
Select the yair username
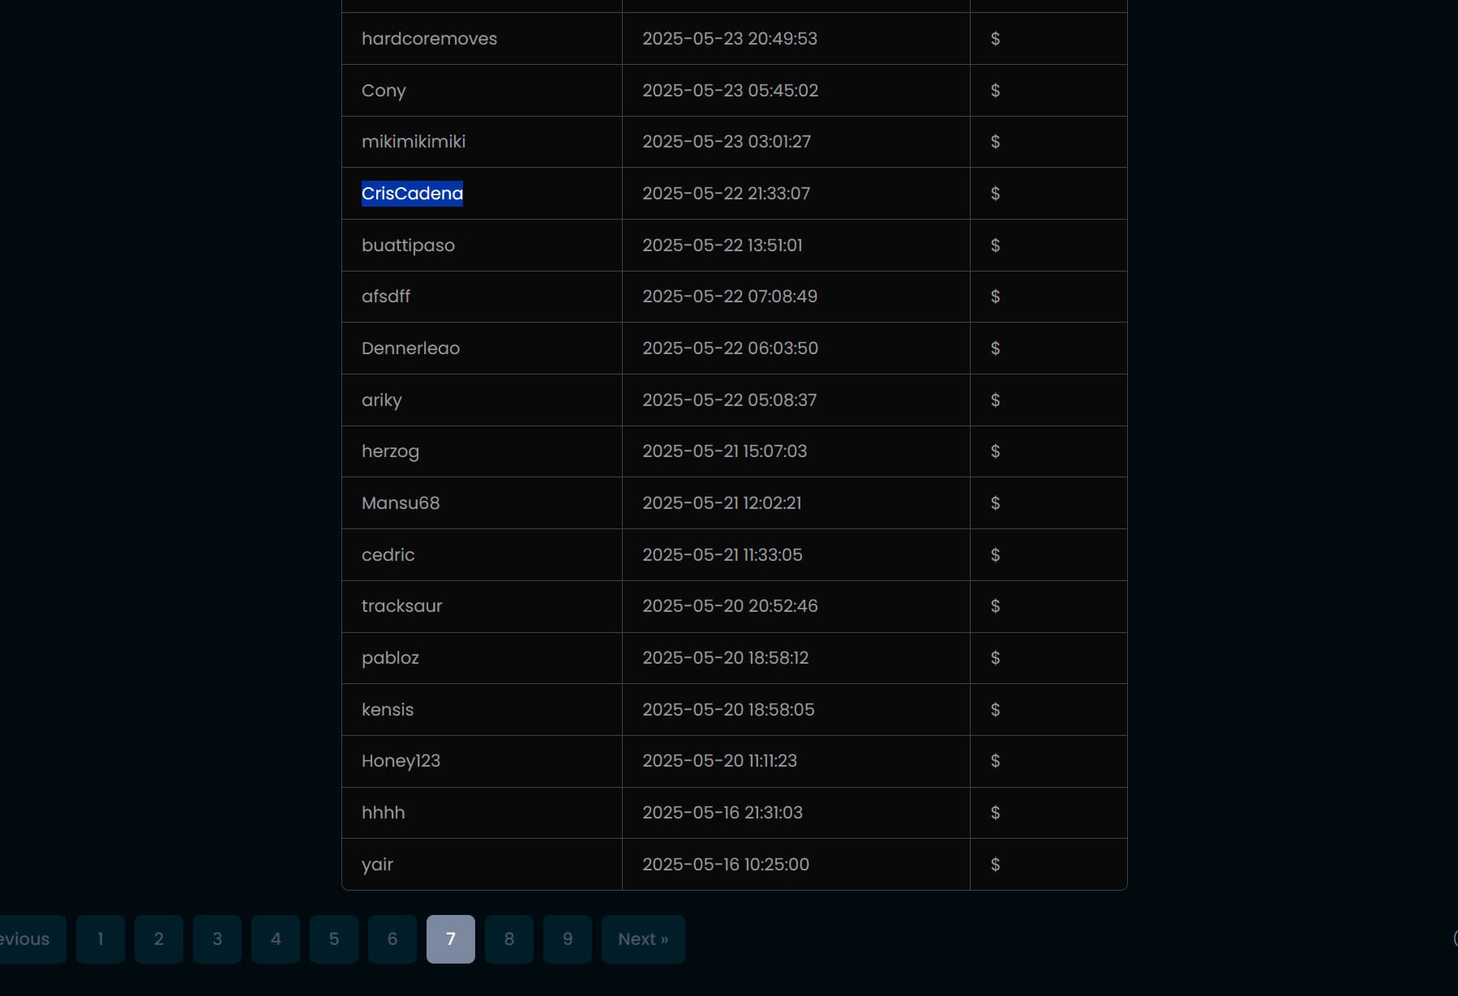click(x=377, y=865)
